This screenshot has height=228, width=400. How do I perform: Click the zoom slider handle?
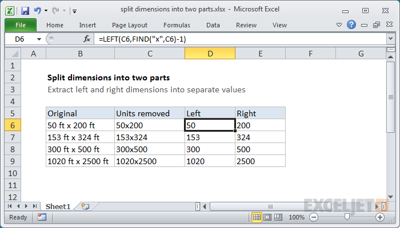point(347,217)
